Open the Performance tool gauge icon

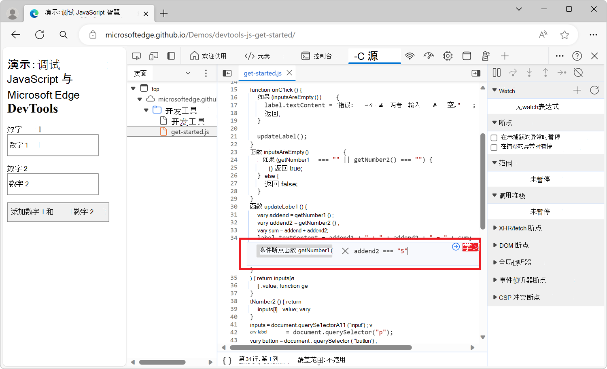(429, 56)
